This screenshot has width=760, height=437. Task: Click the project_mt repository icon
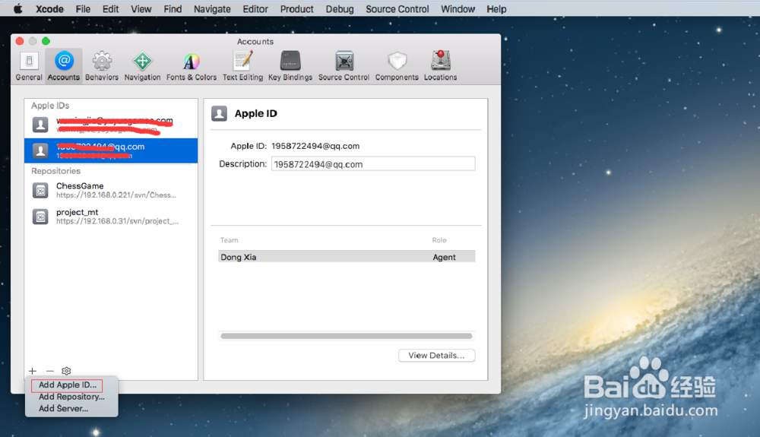pos(40,217)
